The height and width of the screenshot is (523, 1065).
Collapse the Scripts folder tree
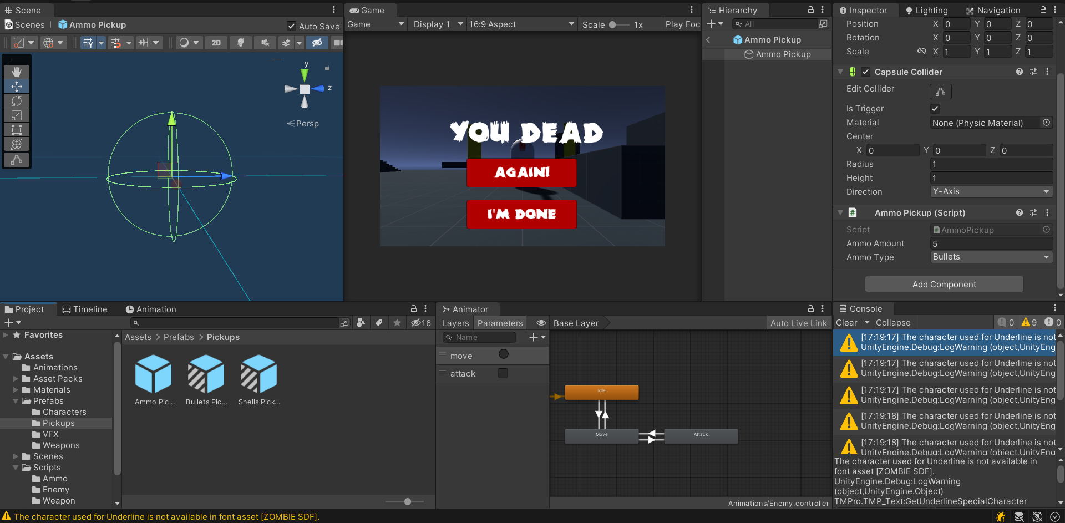pos(16,468)
